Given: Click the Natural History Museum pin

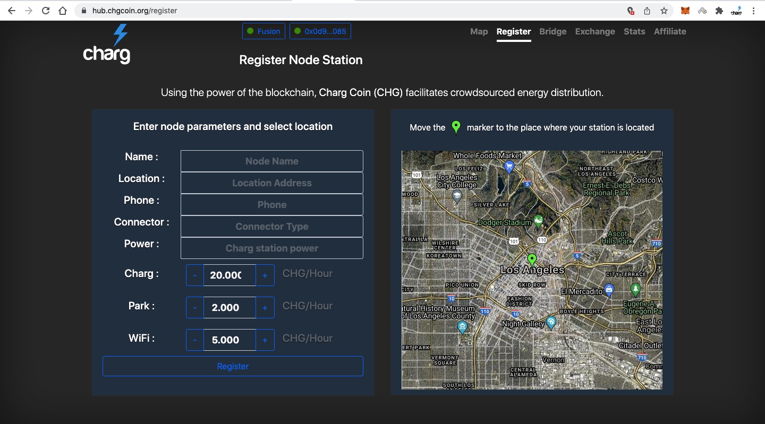Looking at the screenshot, I should pyautogui.click(x=462, y=326).
